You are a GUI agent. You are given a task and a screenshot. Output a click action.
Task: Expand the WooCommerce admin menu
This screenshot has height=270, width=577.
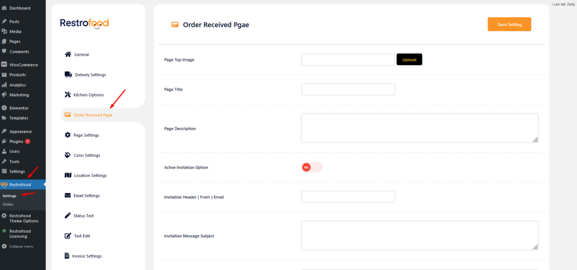pyautogui.click(x=23, y=64)
